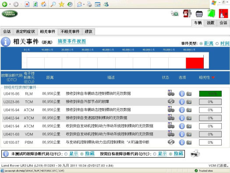Print page with toolbar printer icon
This screenshot has height=173, width=230.
click(x=89, y=4)
